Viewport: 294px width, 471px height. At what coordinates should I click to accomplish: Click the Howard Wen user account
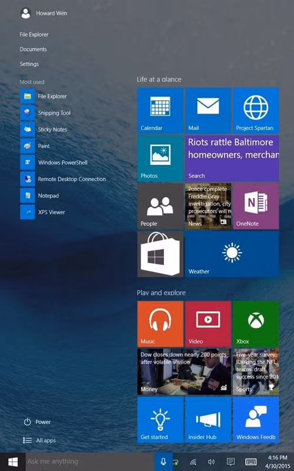(44, 13)
